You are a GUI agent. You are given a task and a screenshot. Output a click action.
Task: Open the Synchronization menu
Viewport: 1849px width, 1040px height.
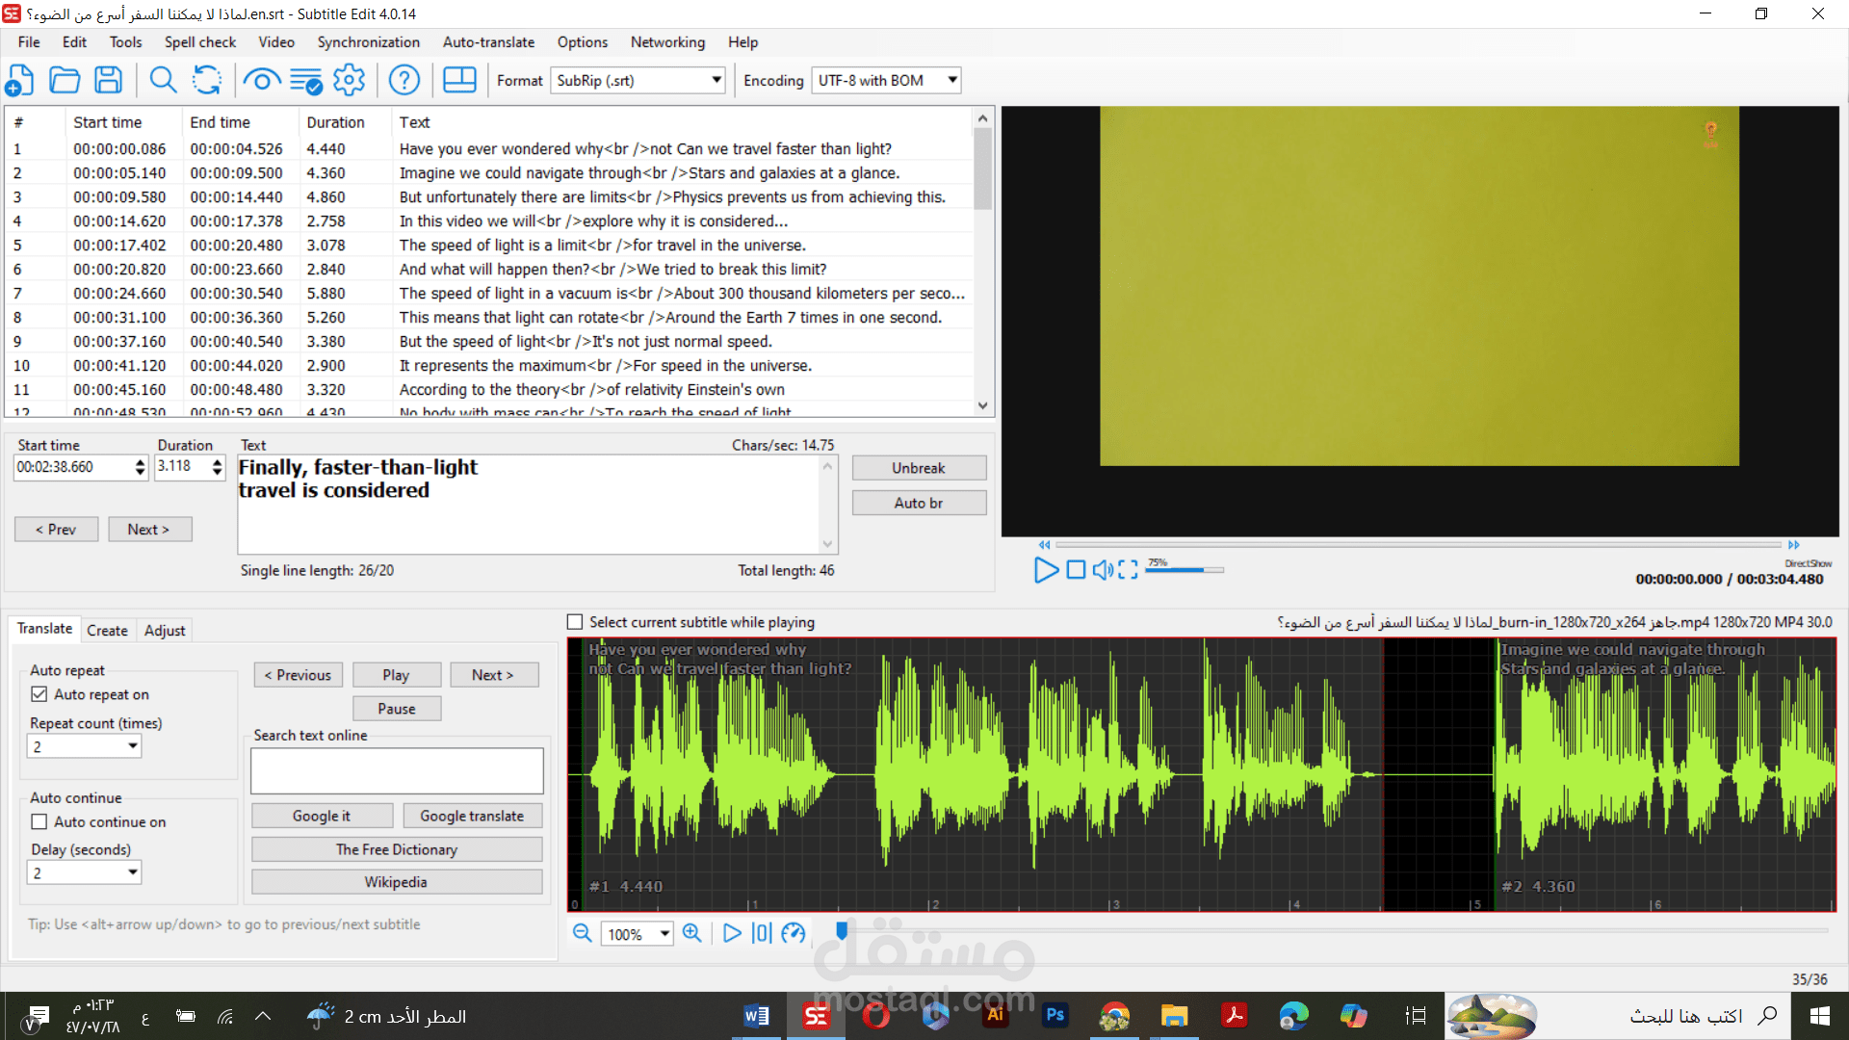coord(368,41)
